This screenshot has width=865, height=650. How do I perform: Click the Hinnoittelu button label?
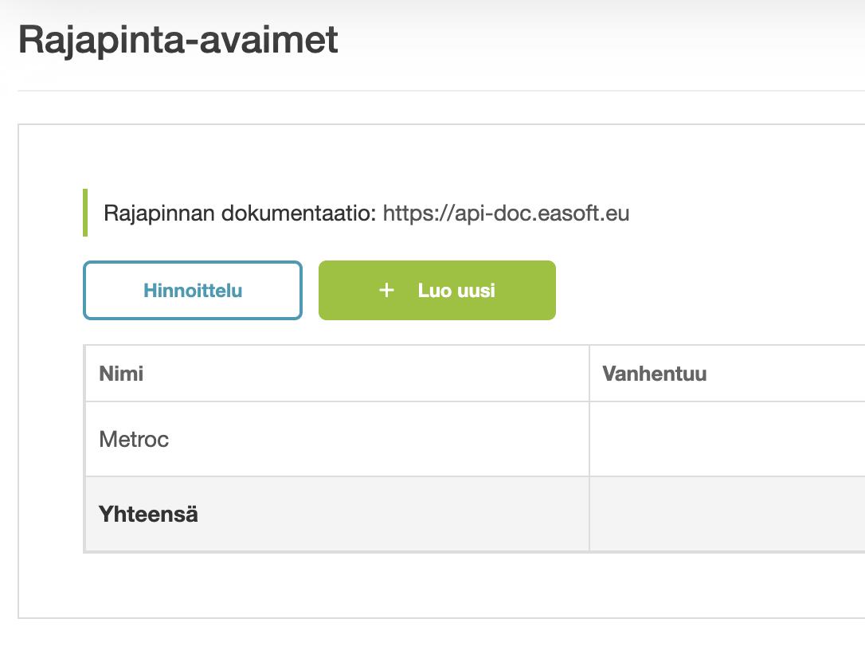tap(192, 290)
